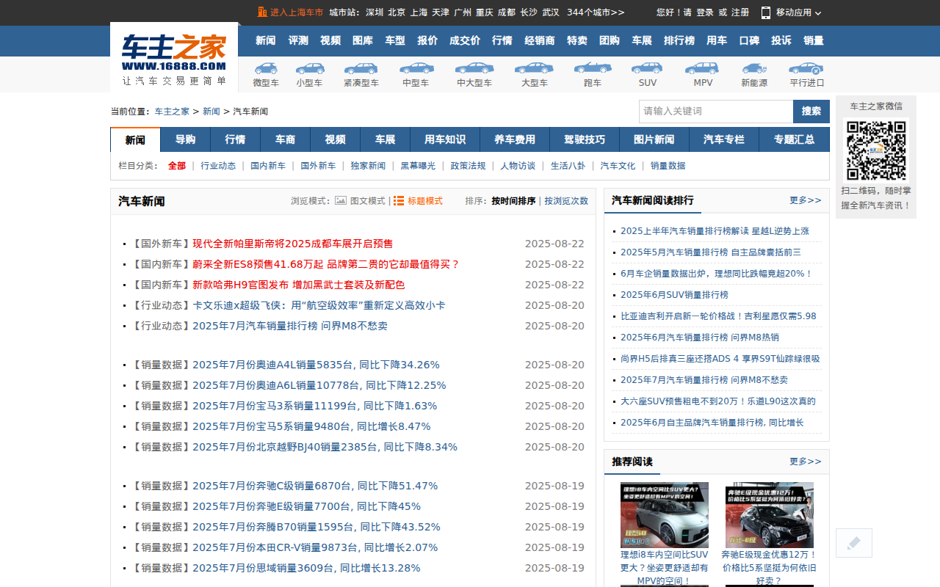Open ranking item 比亚迪吉利开启新一轮价格战
Viewport: 940px width, 587px height.
pos(718,316)
